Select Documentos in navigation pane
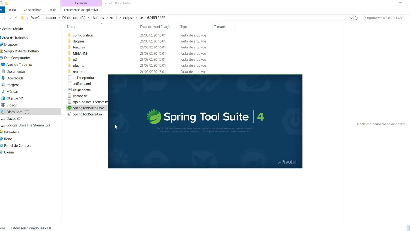The width and height of the screenshot is (410, 231). [x=16, y=71]
